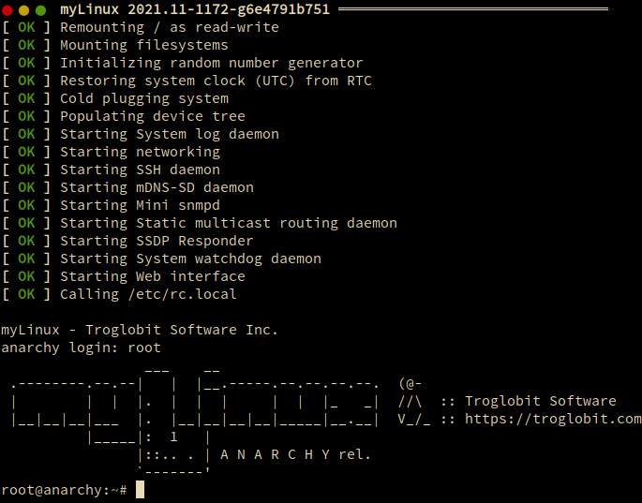The image size is (642, 503).
Task: Click the 'Restoring system clock (UTC) from RTC' line
Action: tap(216, 81)
